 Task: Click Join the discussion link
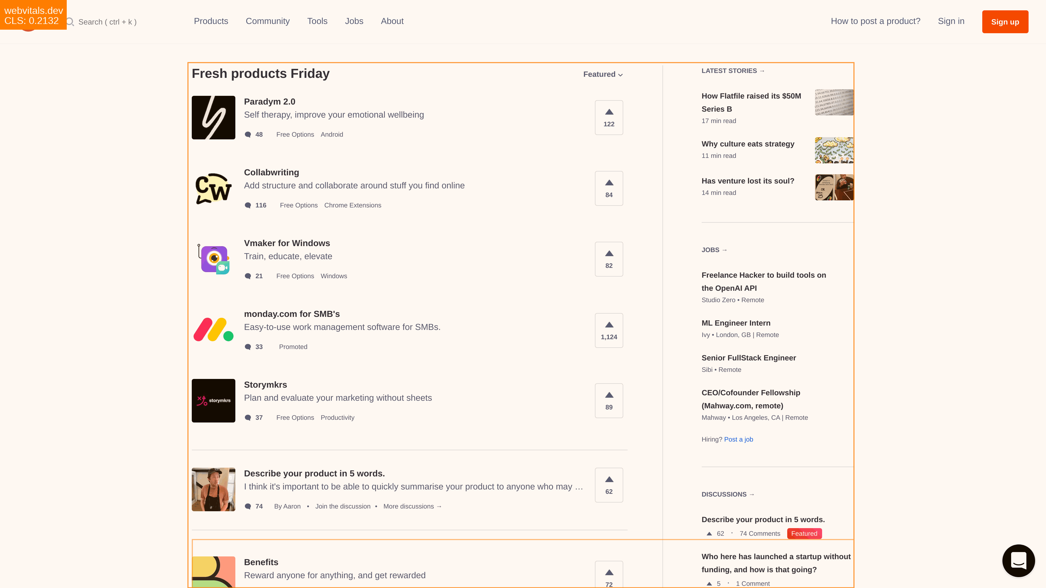click(343, 506)
